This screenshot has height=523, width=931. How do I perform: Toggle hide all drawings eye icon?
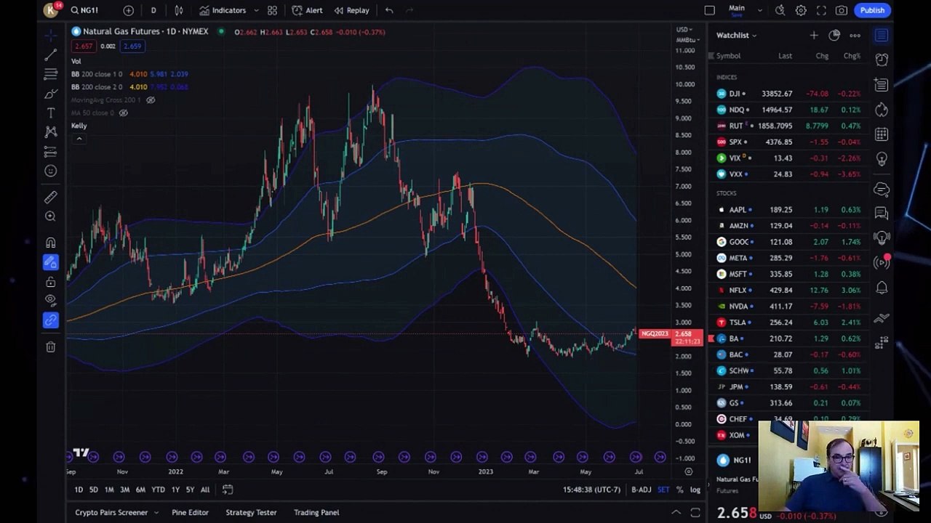[x=50, y=300]
